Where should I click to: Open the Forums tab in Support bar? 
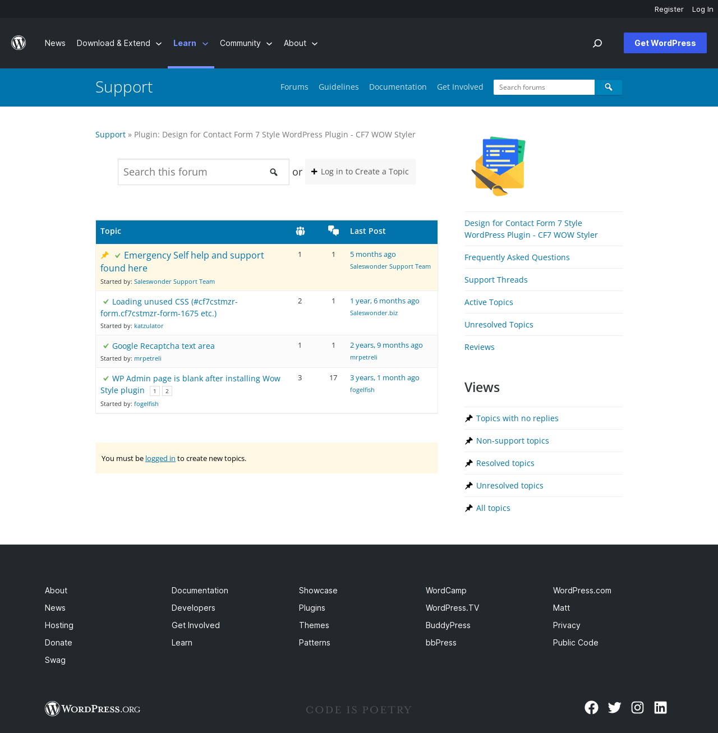coord(294,87)
